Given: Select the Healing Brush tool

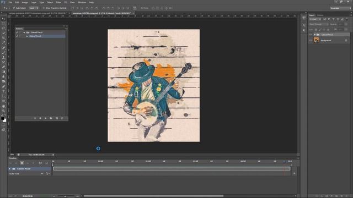Looking at the screenshot, I should click(3, 48).
